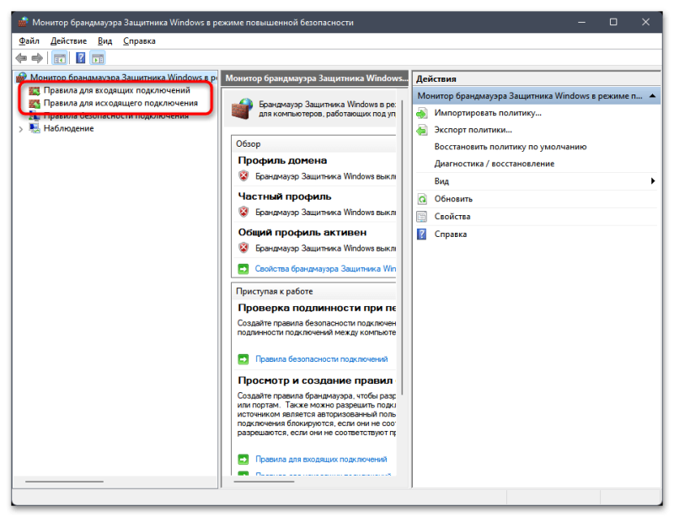Select Правила для исходящего подключения in the tree
Viewport: 674px width, 517px height.
(x=120, y=103)
